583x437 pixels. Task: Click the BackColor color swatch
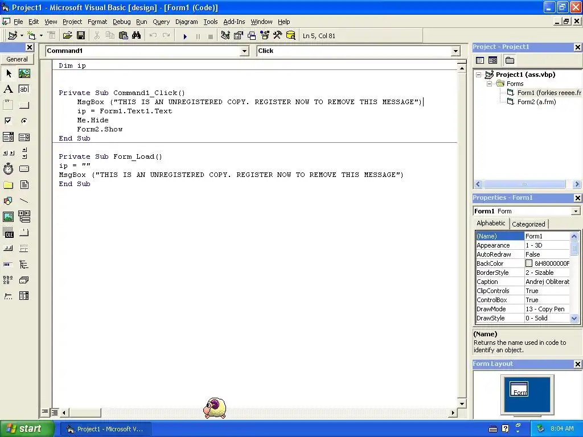529,263
